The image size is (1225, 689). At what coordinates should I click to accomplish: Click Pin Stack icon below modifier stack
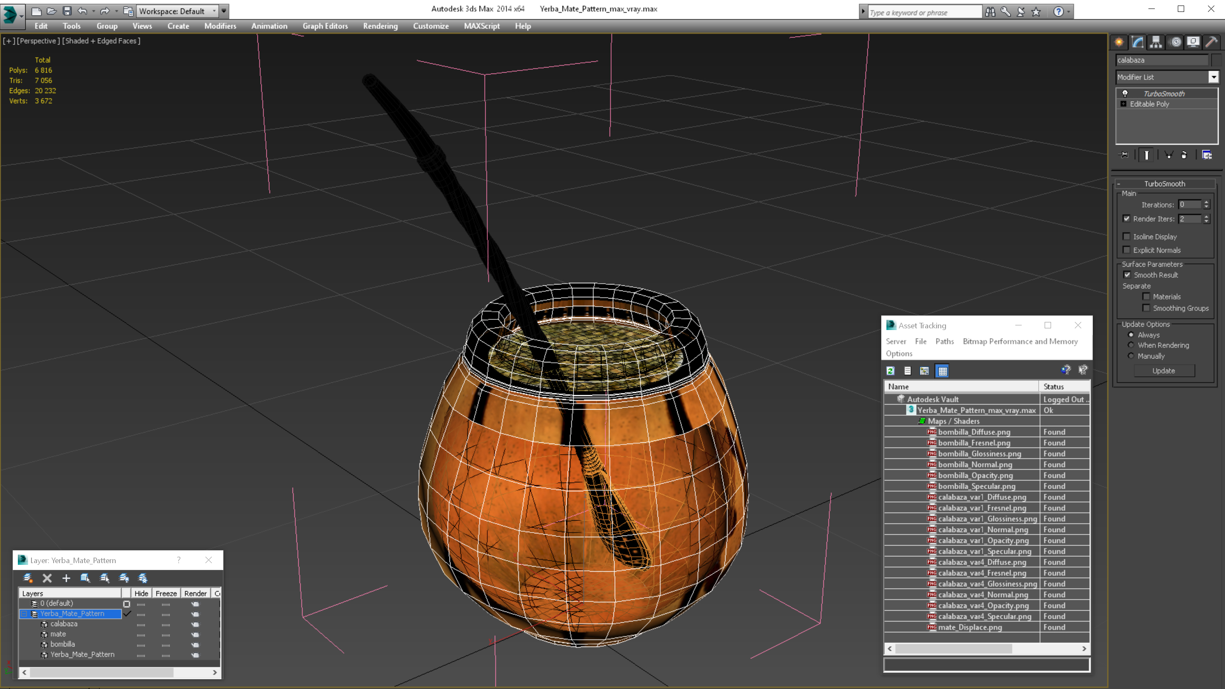click(1124, 155)
